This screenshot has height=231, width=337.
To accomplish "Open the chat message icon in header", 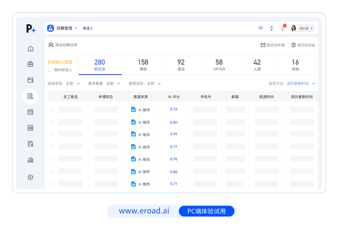I will tap(260, 28).
